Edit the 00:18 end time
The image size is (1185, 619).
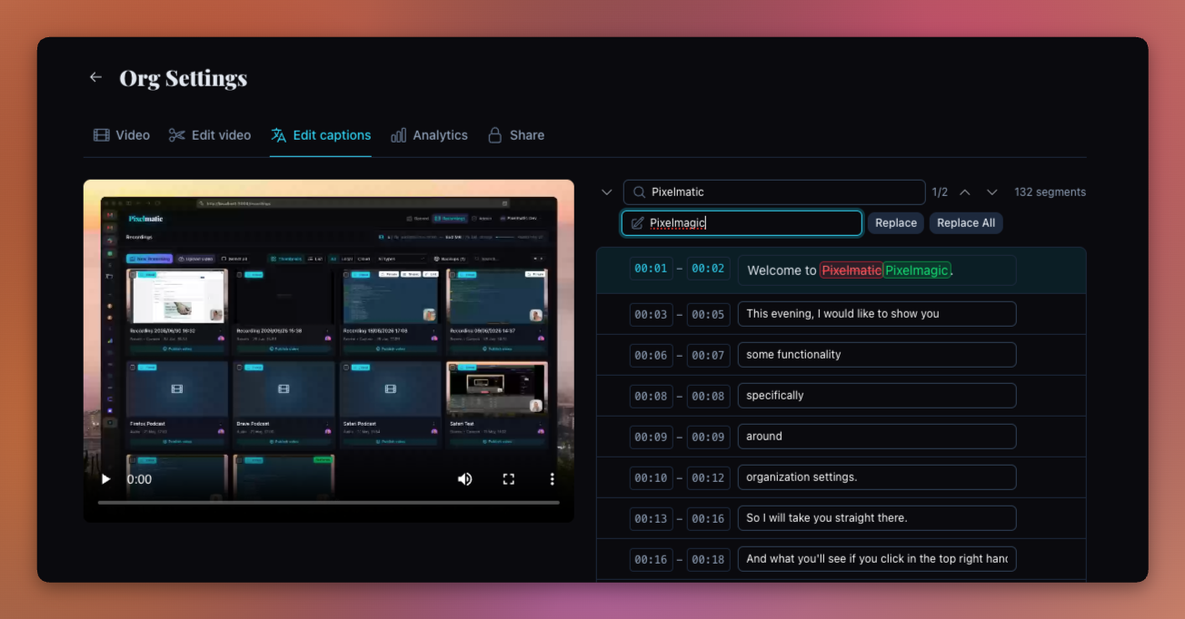coord(709,559)
